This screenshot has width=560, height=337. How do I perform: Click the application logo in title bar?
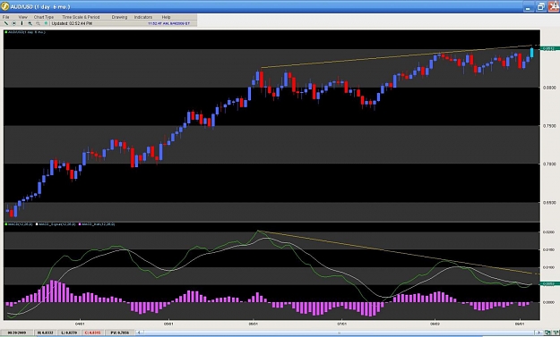click(x=5, y=6)
